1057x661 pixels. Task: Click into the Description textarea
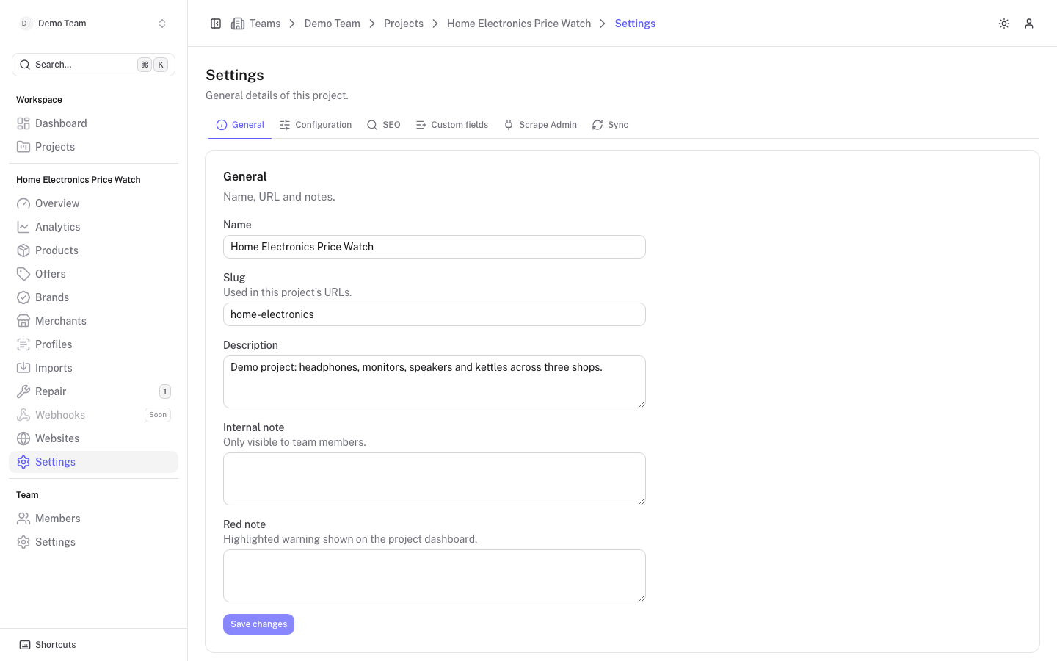[435, 382]
